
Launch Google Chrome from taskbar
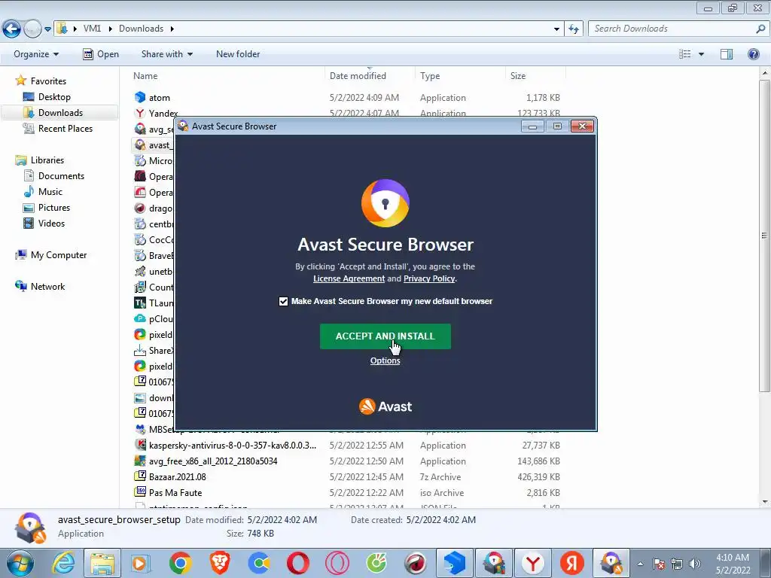click(180, 563)
